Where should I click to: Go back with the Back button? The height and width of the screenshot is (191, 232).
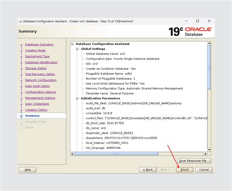[148, 169]
